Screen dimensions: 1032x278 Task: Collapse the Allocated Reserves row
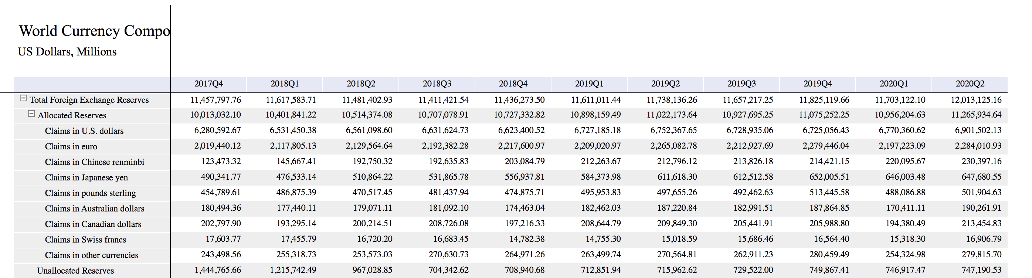31,114
